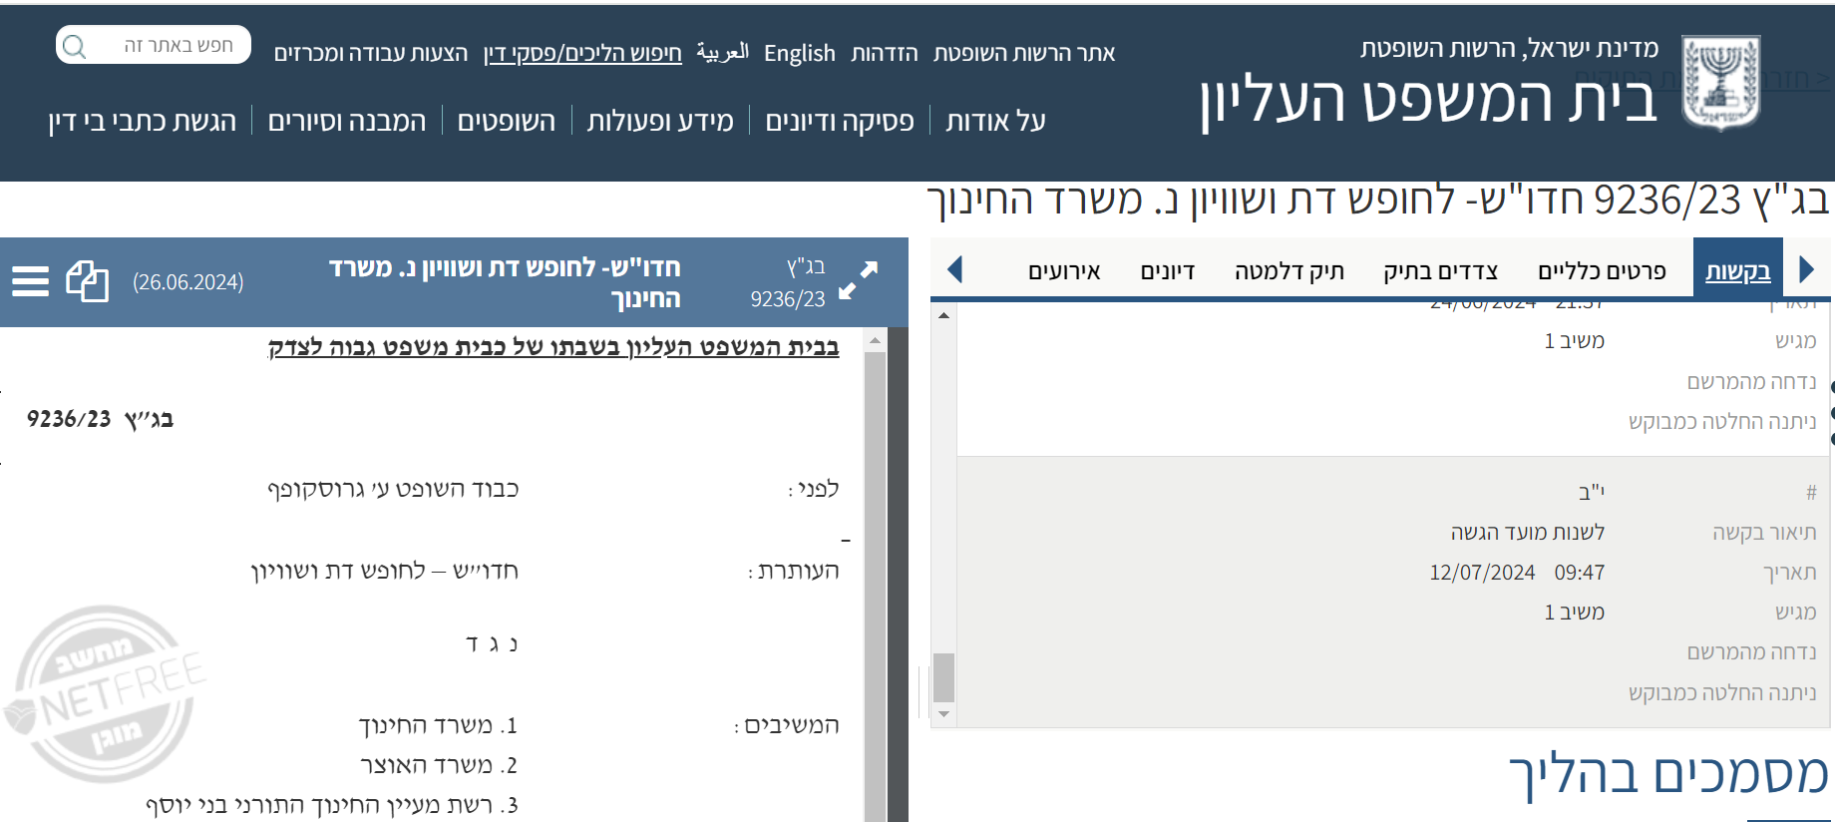Viewport: 1835px width, 822px height.
Task: Show previous tabs with left arrow
Action: (954, 269)
